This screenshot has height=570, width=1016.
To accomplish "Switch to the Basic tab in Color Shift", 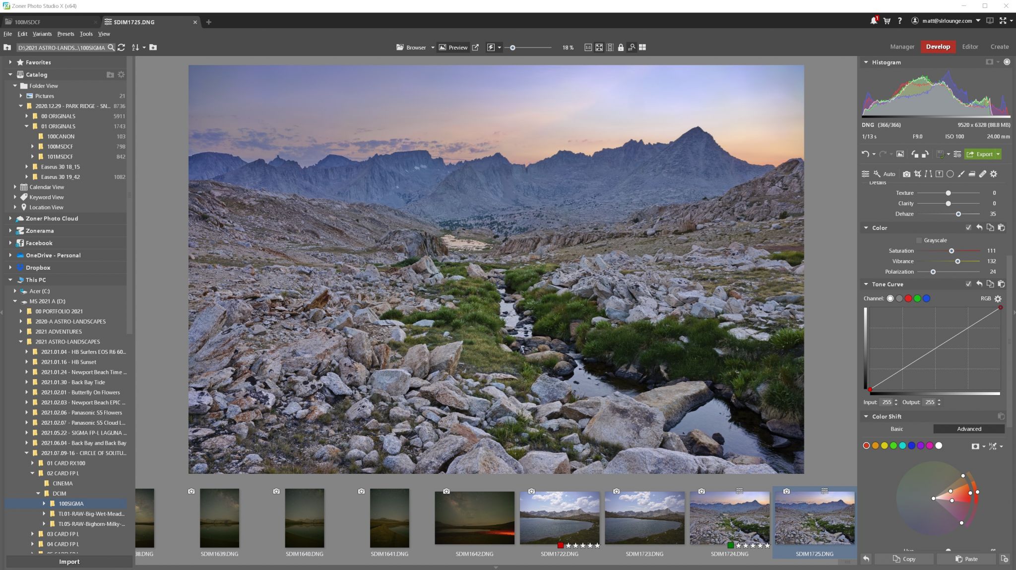I will [x=896, y=429].
